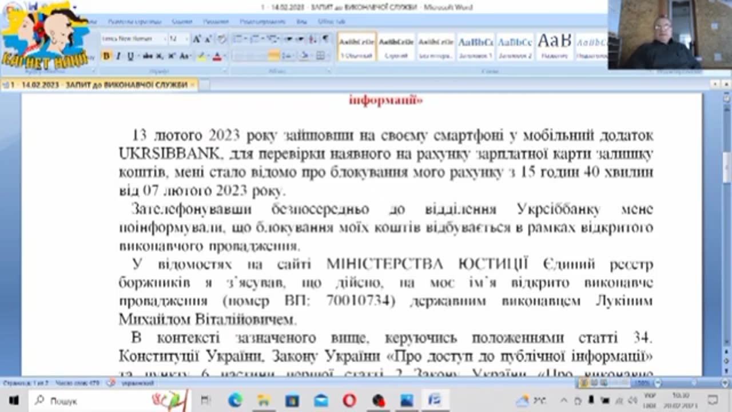
Task: Apply numbered list
Action: (x=254, y=39)
